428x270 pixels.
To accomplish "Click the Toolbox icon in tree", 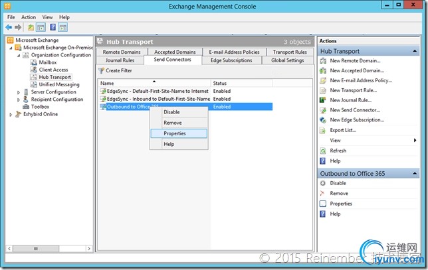I will coord(26,107).
